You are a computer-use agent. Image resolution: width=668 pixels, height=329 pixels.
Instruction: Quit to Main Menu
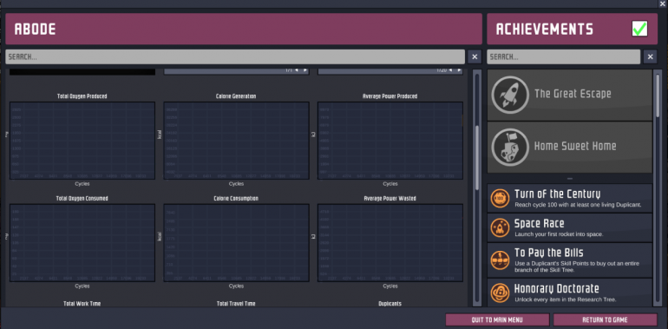click(x=497, y=319)
